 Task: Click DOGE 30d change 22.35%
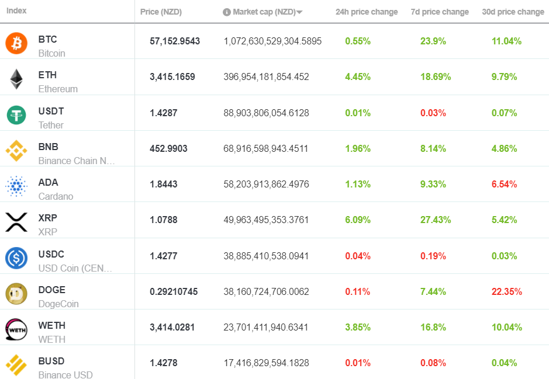pos(507,291)
